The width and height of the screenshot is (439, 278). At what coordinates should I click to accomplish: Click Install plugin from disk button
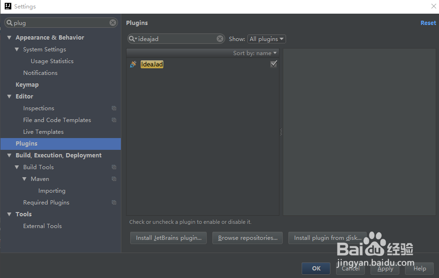click(x=328, y=238)
